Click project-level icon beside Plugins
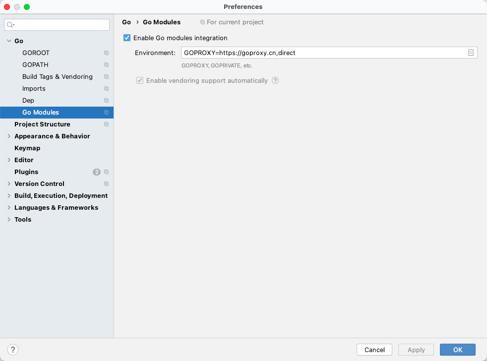 (x=106, y=172)
